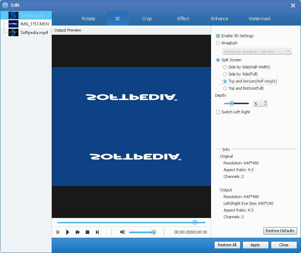301x253 pixels.
Task: Increase Depth value with up arrow
Action: (x=265, y=102)
